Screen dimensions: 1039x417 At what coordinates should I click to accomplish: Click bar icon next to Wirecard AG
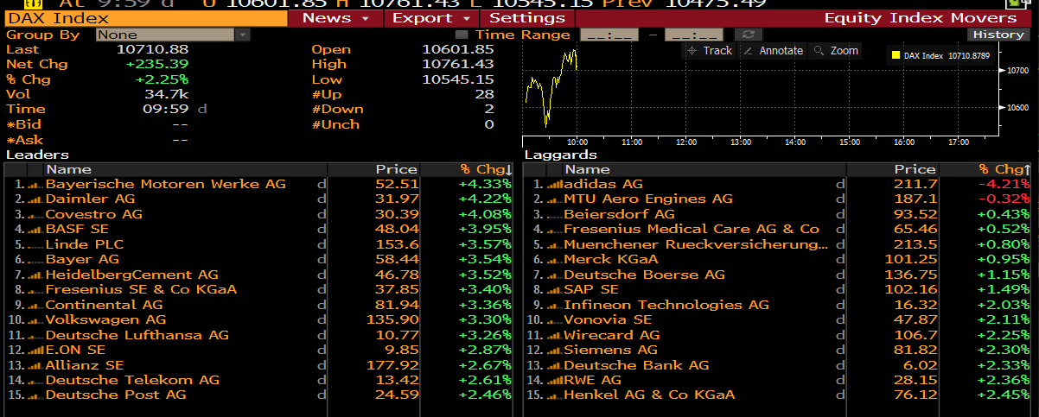(555, 336)
